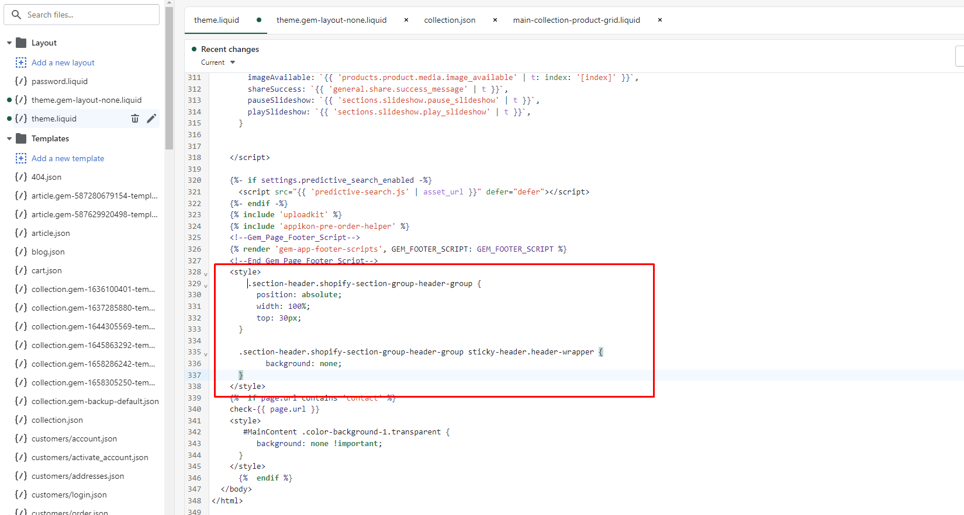964x515 pixels.
Task: Close the main-collection-product-grid.liquid tab
Action: (x=660, y=20)
